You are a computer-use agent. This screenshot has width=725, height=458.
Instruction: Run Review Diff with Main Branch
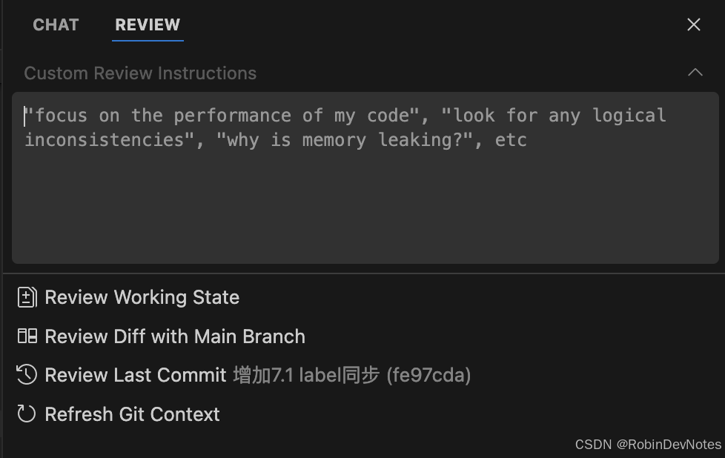pyautogui.click(x=175, y=336)
